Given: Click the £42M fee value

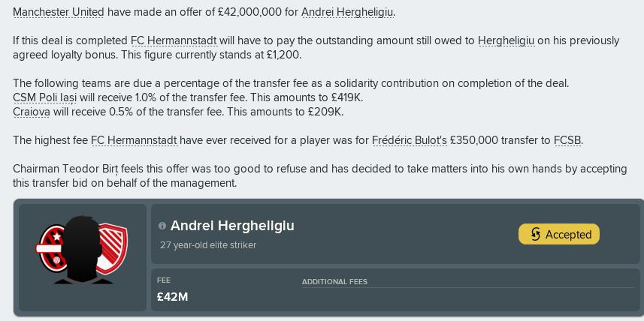Looking at the screenshot, I should click(x=173, y=297).
